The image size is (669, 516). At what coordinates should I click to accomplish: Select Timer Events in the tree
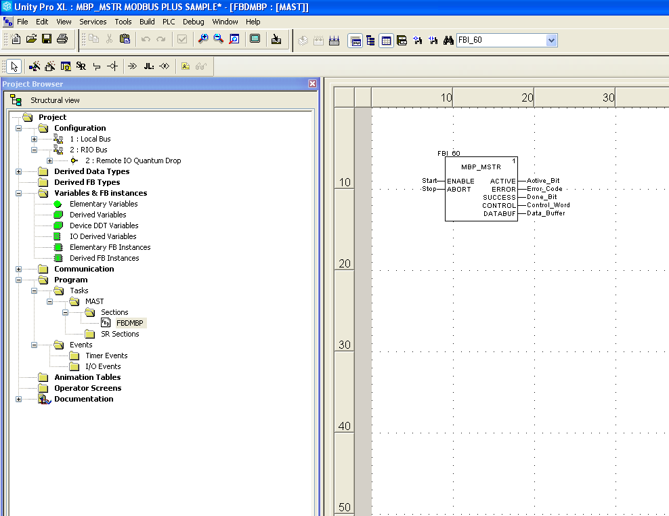(106, 356)
